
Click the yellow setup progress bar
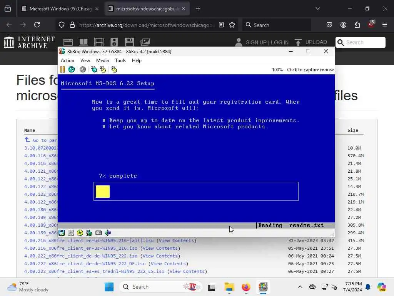tap(103, 192)
